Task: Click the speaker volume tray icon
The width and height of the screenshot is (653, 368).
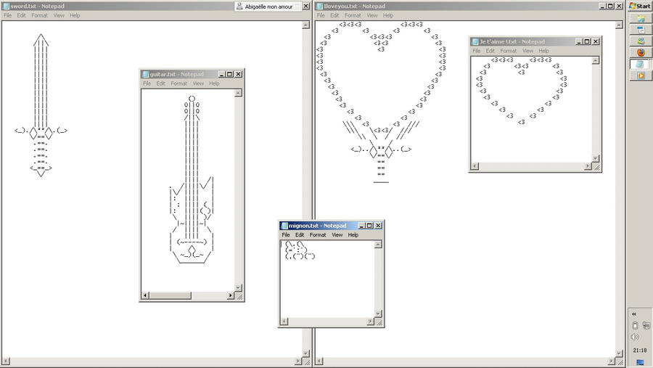Action: tap(635, 337)
